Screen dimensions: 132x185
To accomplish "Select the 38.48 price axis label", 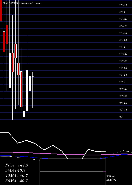I will [123, 103].
